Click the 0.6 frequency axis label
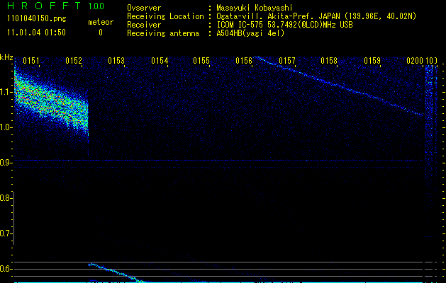This screenshot has height=283, width=446. 6,269
